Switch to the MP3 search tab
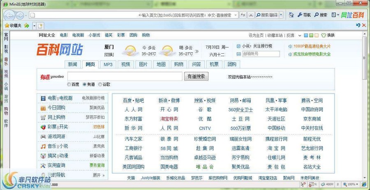Screen dimensions: 370x190 [108, 64]
